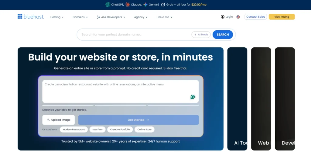Click the upload arrow icon
The height and width of the screenshot is (152, 311).
tap(48, 120)
